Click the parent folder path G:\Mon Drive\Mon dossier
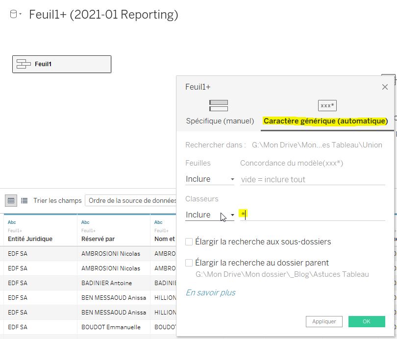Viewport: 397px width, 339px height. (x=282, y=274)
